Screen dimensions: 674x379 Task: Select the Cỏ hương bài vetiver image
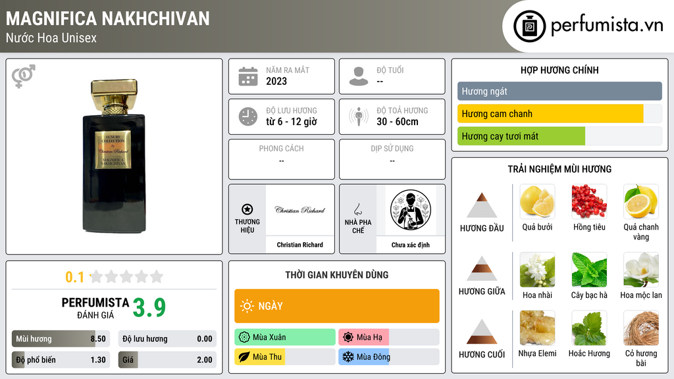coord(641,328)
